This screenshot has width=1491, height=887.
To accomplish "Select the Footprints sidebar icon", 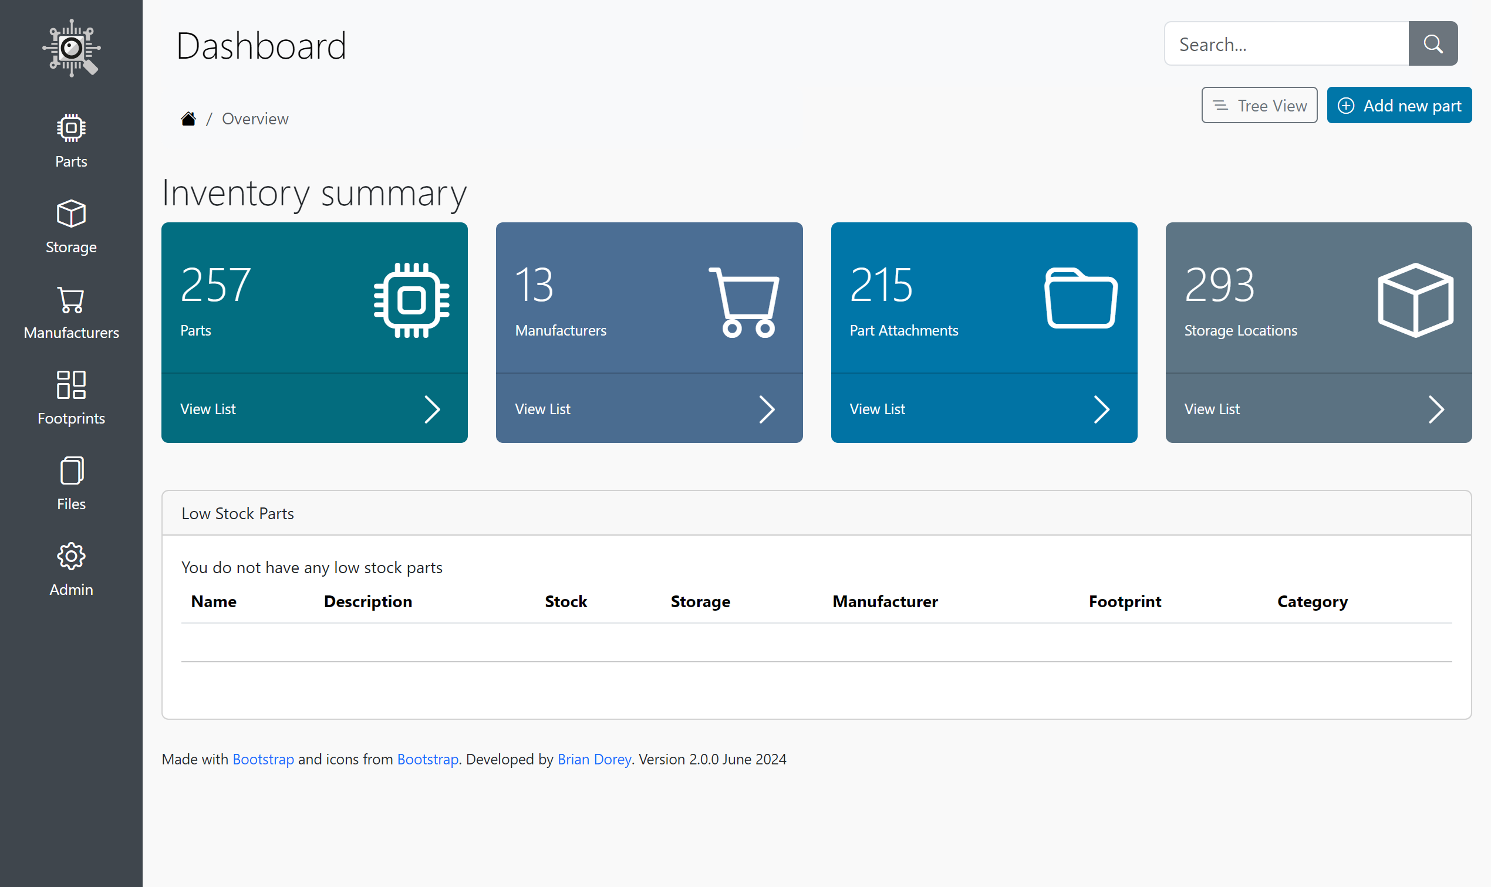I will (70, 398).
